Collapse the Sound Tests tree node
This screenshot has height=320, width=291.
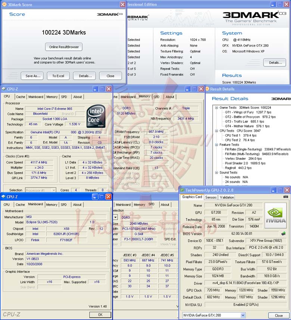point(216,172)
